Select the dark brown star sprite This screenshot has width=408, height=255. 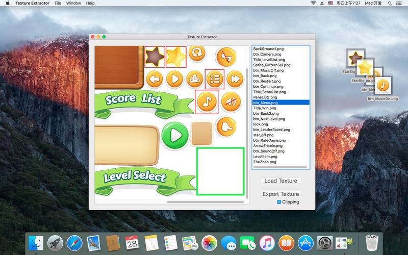(x=155, y=57)
